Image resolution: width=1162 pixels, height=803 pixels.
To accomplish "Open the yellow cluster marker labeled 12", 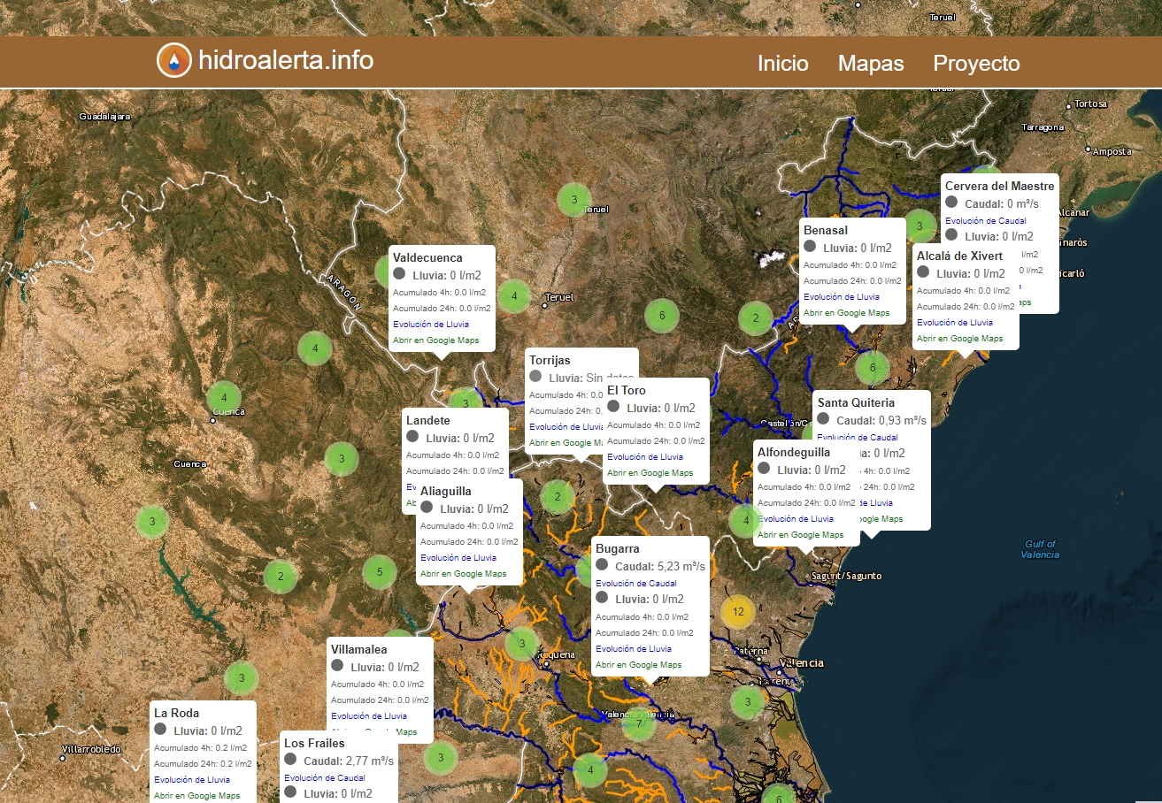I will 738,610.
